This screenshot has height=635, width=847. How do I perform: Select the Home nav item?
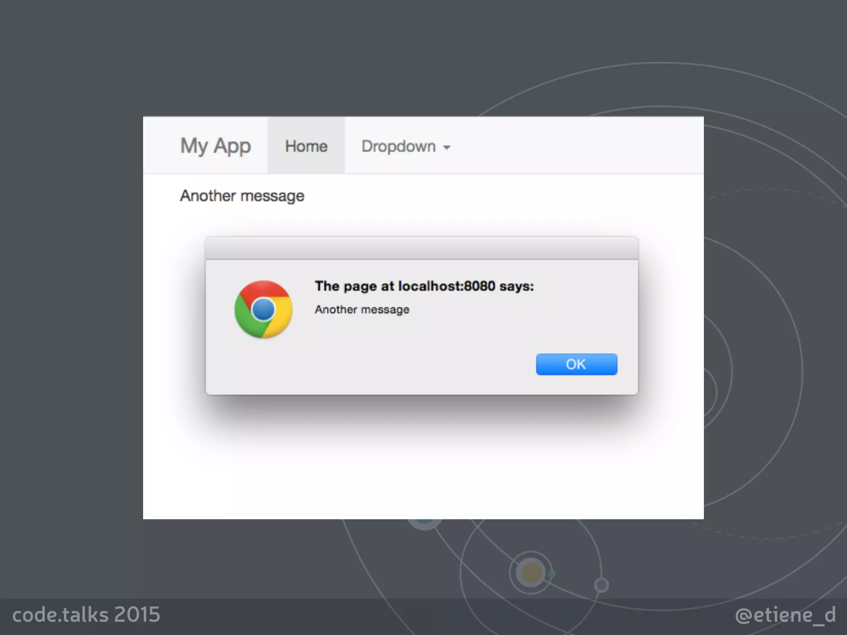306,146
